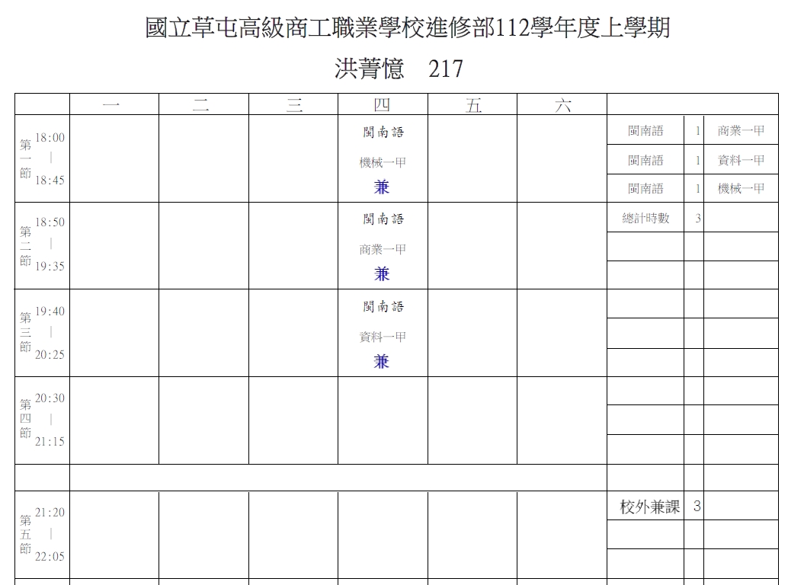Click the 第四節 period label
Viewport: 804px width, 585px height.
tap(26, 418)
